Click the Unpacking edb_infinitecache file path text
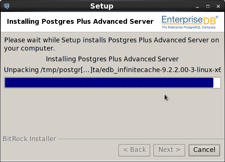 pos(112,70)
